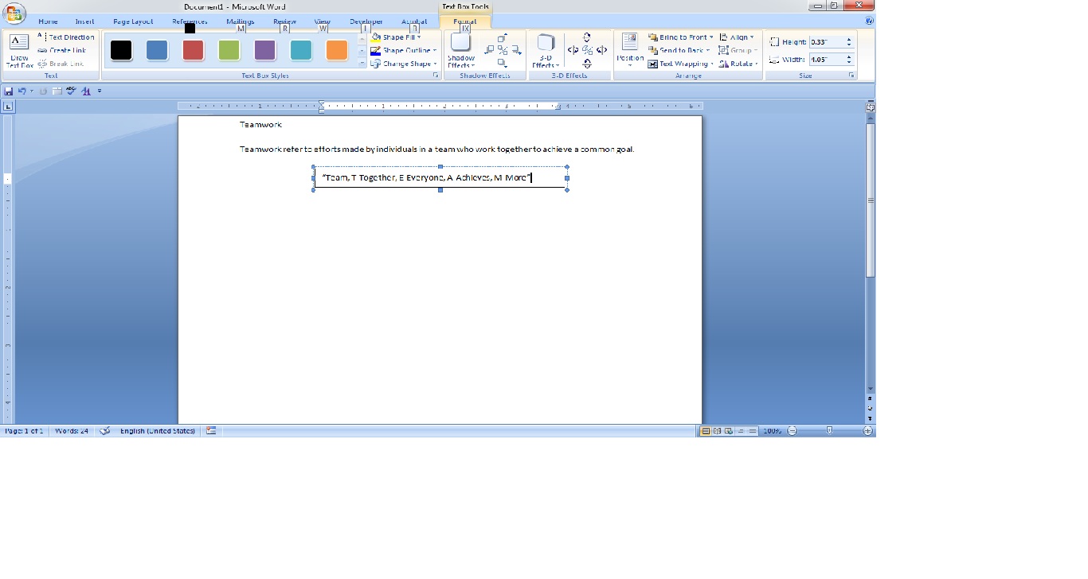The width and height of the screenshot is (1088, 579).
Task: Open Align menu
Action: click(737, 37)
